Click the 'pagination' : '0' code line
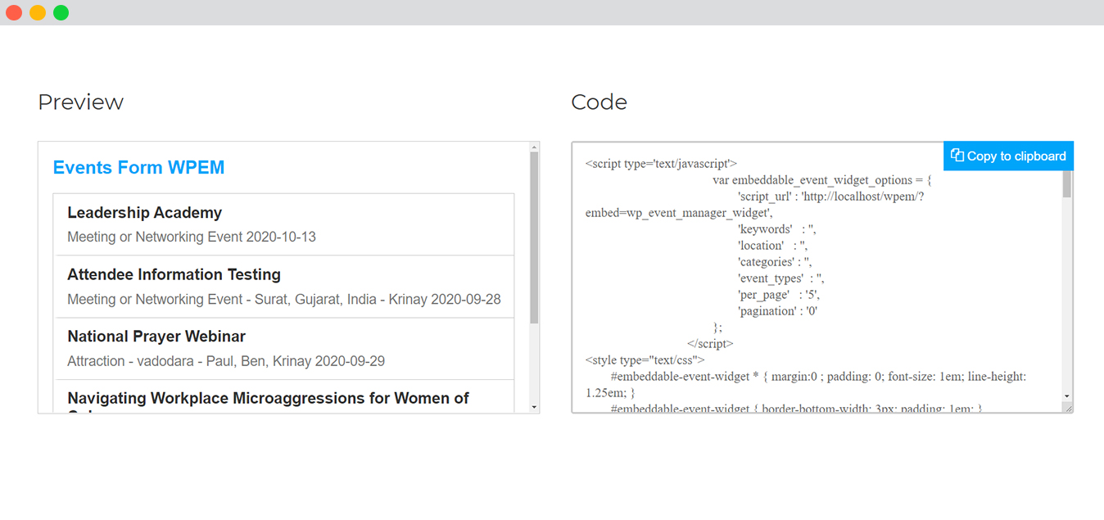The image size is (1104, 520). coord(778,311)
